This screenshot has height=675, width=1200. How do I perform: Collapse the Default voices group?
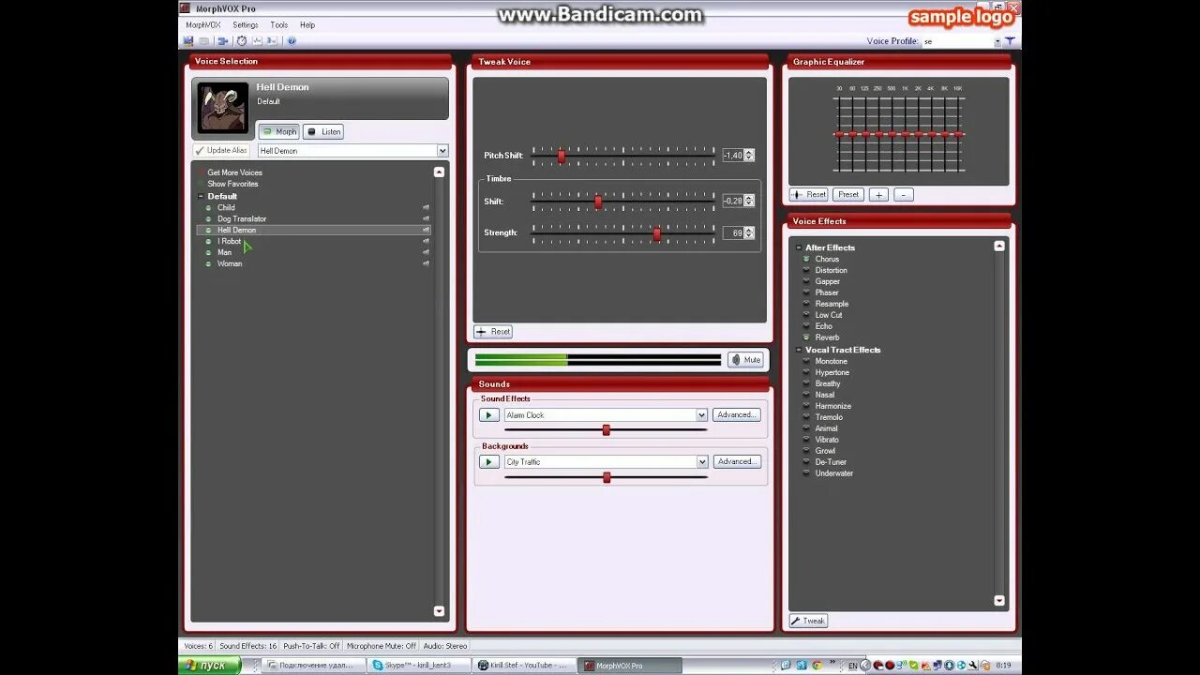(201, 197)
